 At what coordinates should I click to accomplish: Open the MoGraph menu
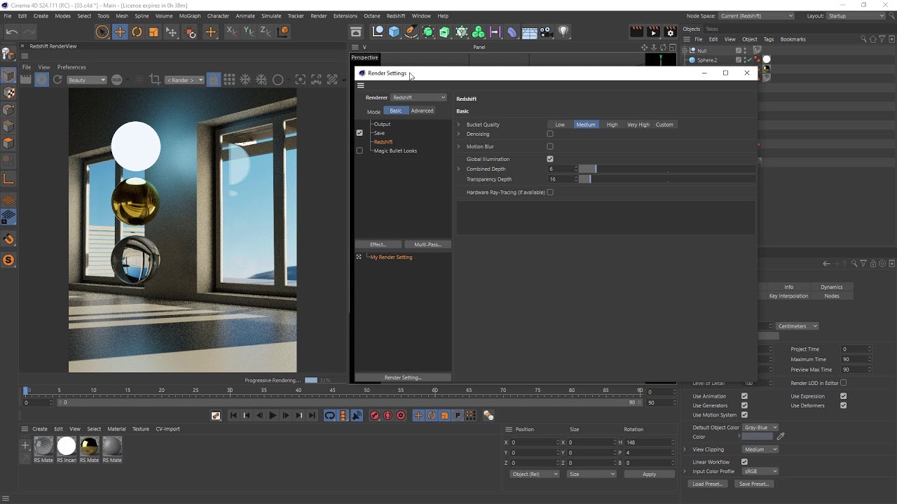(x=189, y=15)
